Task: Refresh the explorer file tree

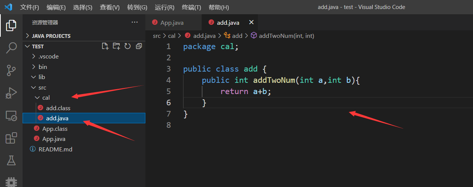Action: tap(128, 46)
